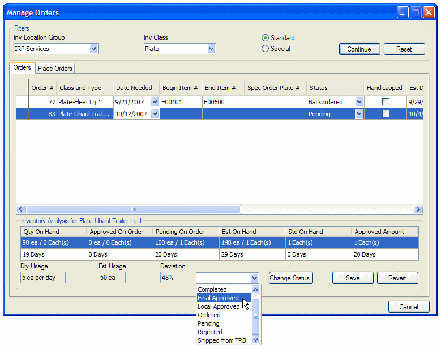
Task: Click the Order # column header
Action: pyautogui.click(x=42, y=88)
